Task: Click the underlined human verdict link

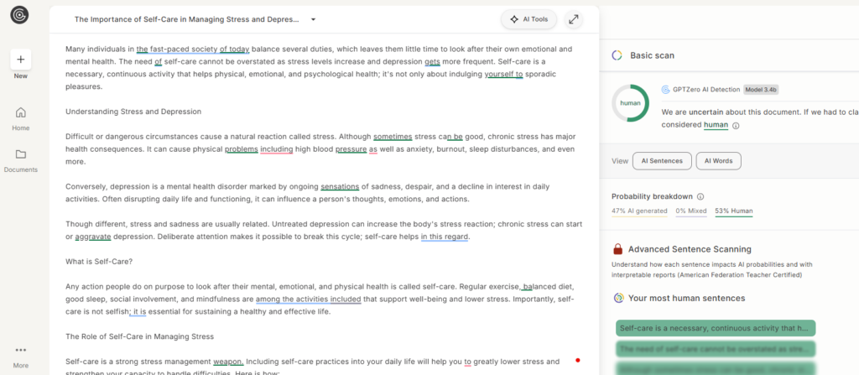Action: 716,125
